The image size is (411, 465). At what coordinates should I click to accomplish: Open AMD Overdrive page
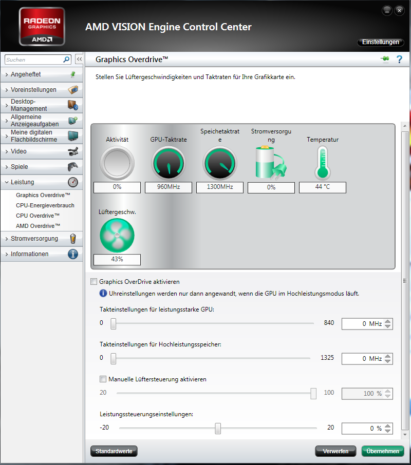(38, 226)
